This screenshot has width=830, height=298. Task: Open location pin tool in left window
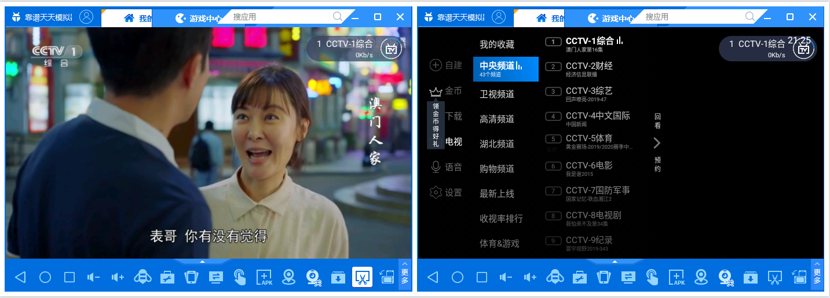tap(288, 277)
